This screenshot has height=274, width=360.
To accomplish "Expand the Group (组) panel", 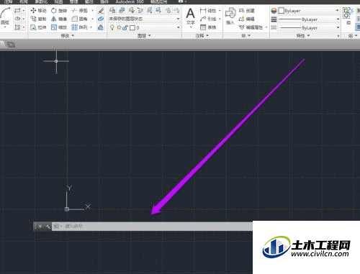I will coord(353,36).
